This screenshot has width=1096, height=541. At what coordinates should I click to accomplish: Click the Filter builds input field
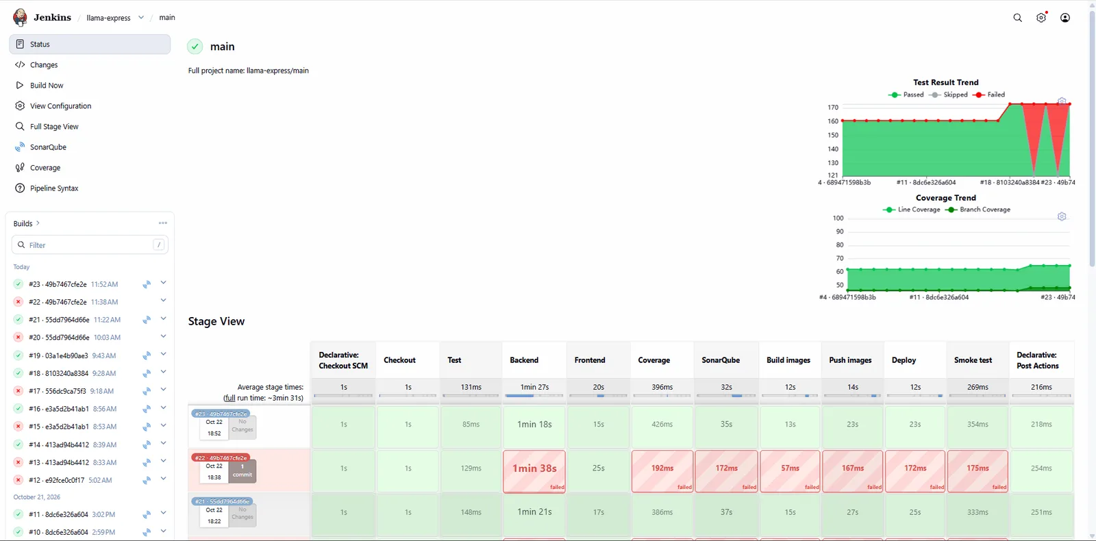click(x=90, y=244)
